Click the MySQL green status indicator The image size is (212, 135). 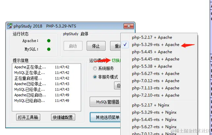49,49
